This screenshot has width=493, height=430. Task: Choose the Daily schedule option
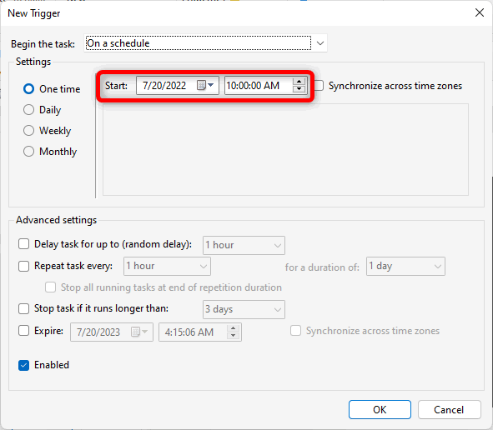(x=28, y=110)
